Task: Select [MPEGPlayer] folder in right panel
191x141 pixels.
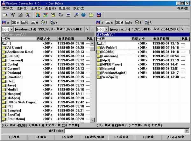Action: point(143,64)
